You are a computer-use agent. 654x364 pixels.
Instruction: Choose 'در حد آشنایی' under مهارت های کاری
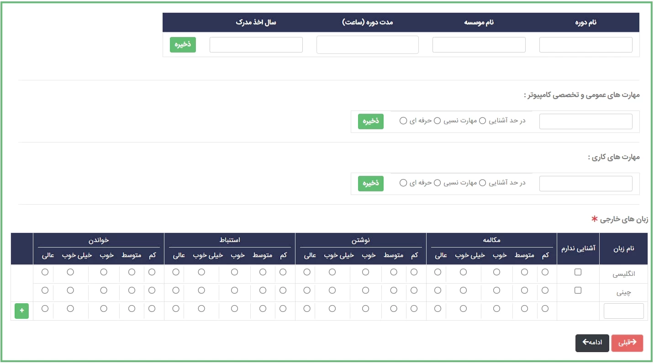point(482,183)
